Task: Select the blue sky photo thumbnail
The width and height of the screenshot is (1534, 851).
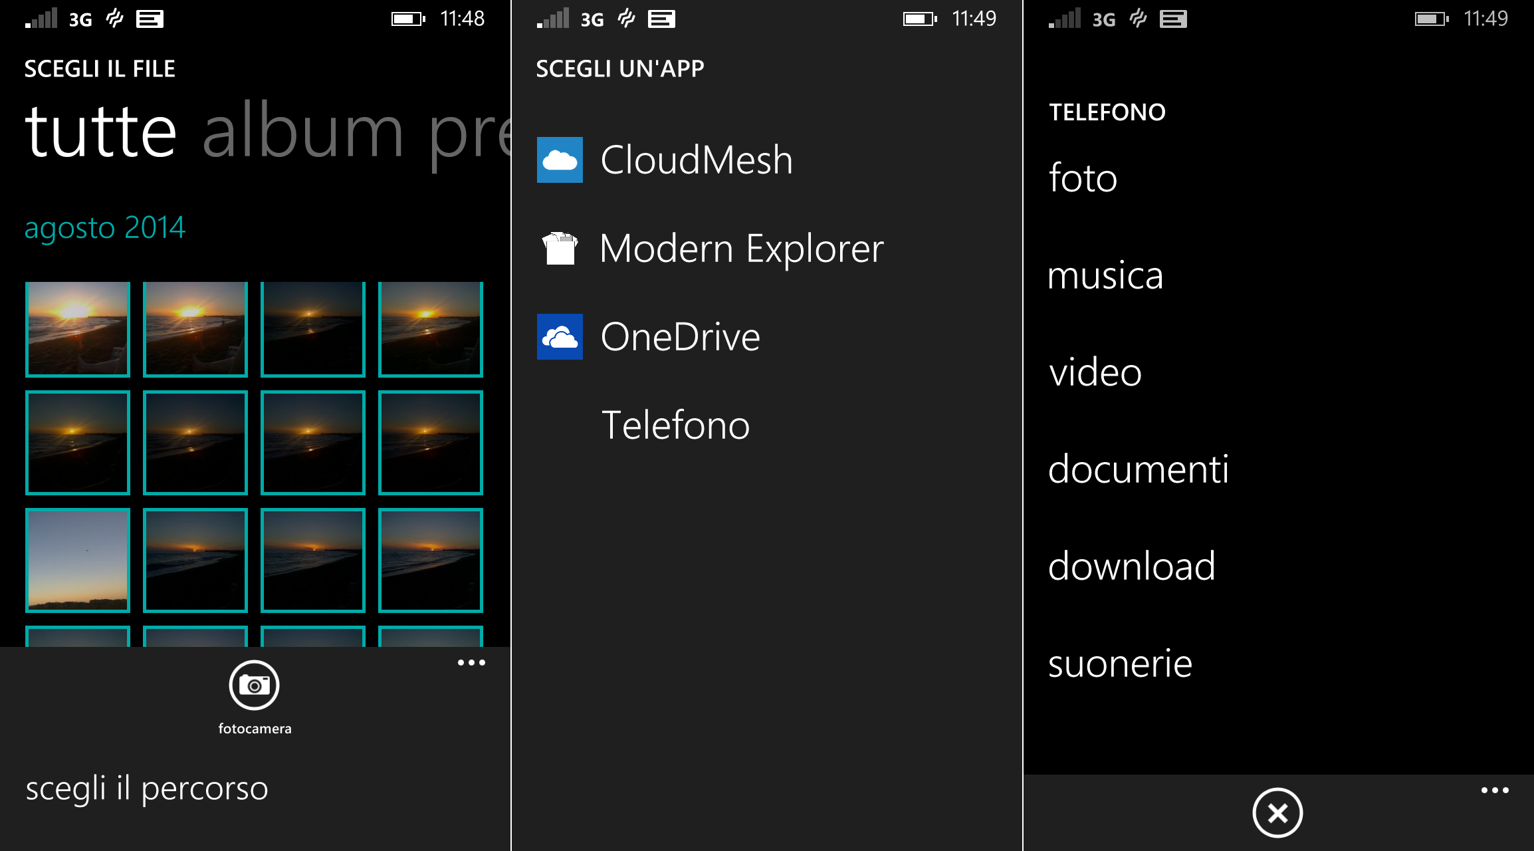Action: tap(78, 560)
